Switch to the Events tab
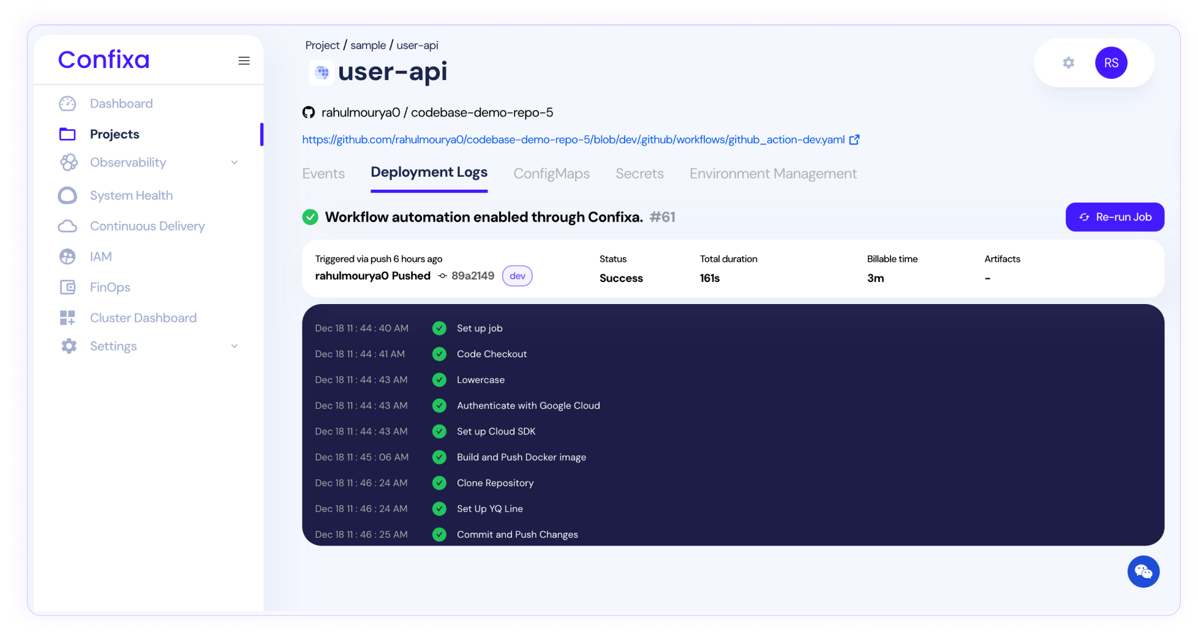This screenshot has width=1198, height=635. (323, 174)
